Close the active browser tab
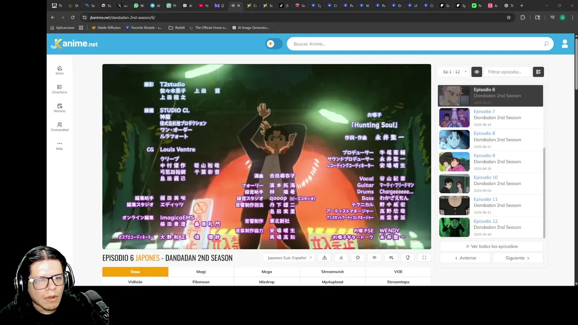 coord(238,6)
